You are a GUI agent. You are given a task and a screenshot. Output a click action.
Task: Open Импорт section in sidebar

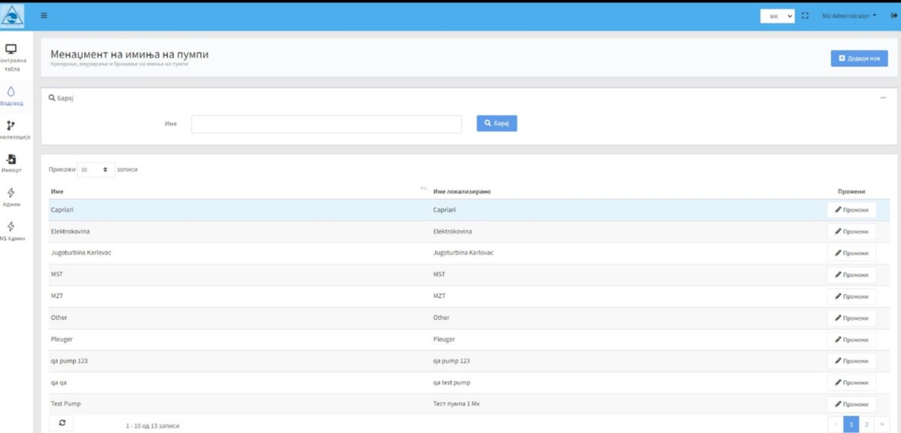(11, 164)
